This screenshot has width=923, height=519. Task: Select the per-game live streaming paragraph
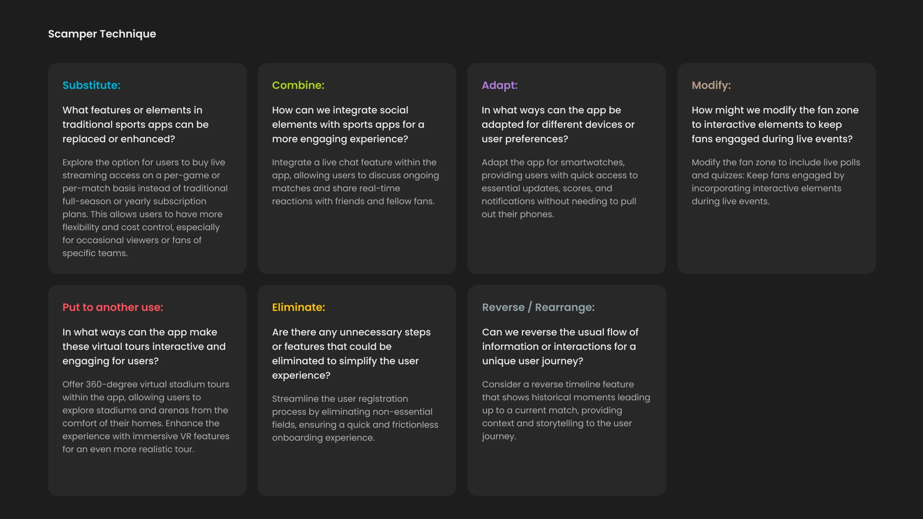pyautogui.click(x=145, y=208)
